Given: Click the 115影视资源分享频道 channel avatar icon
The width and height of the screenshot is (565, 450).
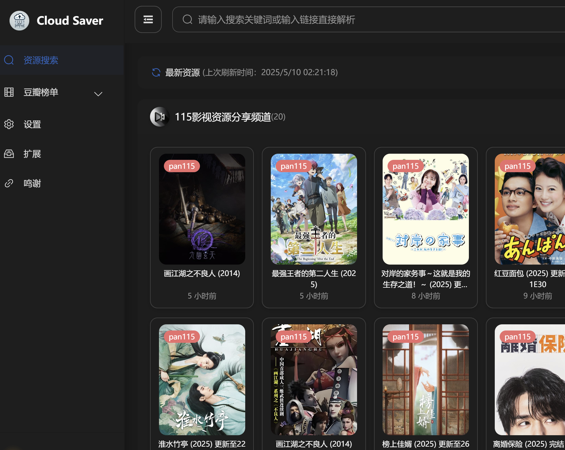Looking at the screenshot, I should (x=160, y=117).
